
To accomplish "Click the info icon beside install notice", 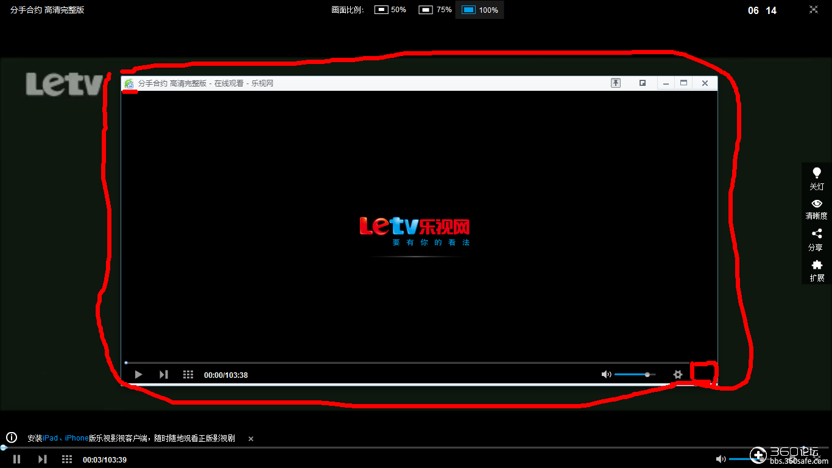I will pos(12,438).
